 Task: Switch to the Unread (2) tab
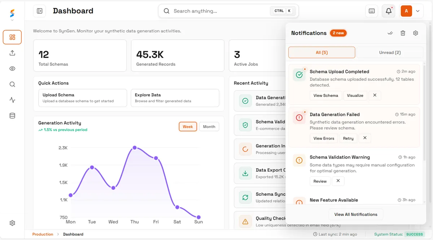tap(390, 53)
